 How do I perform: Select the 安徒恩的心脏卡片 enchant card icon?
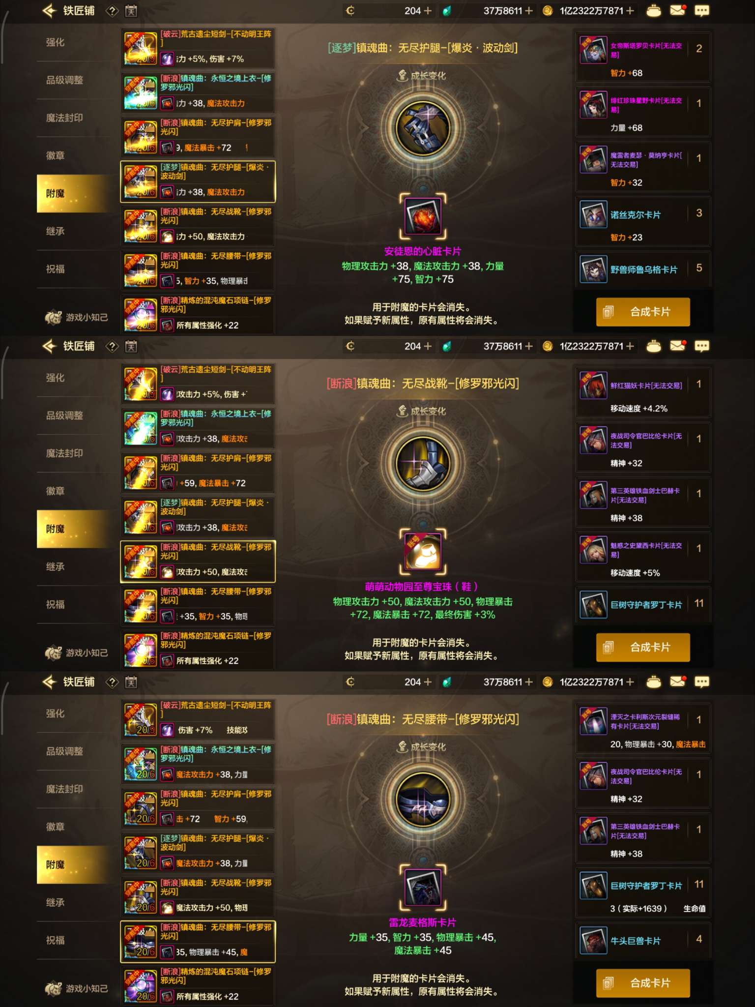tap(423, 216)
